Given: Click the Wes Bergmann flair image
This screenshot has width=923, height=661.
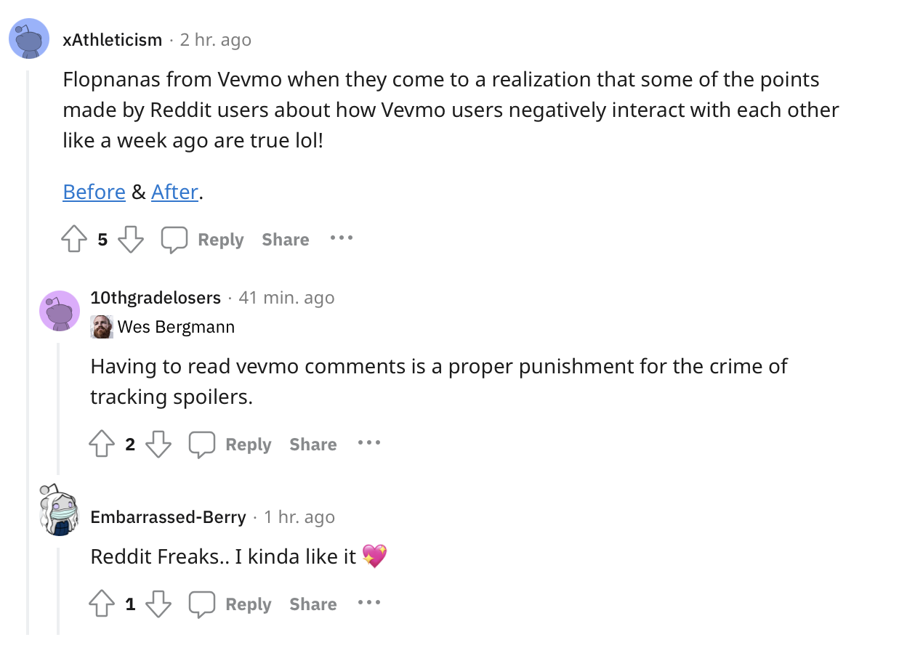Looking at the screenshot, I should (x=102, y=327).
